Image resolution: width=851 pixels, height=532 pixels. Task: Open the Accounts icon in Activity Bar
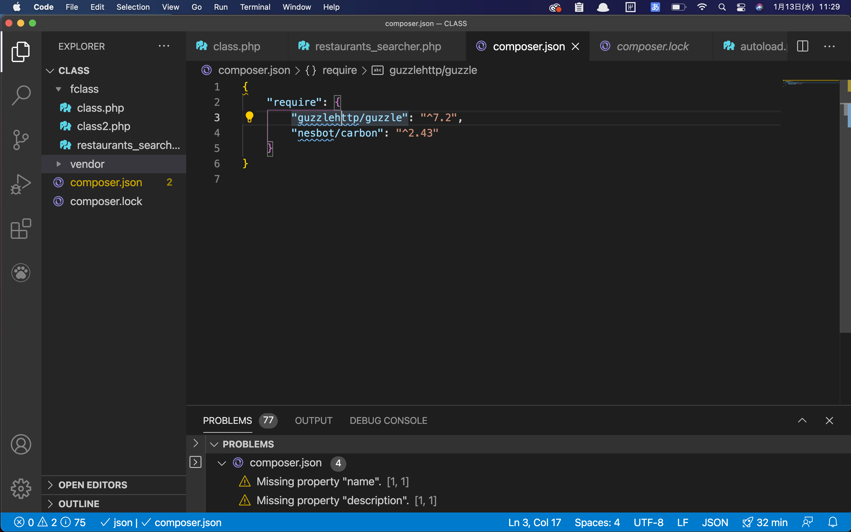pyautogui.click(x=21, y=444)
